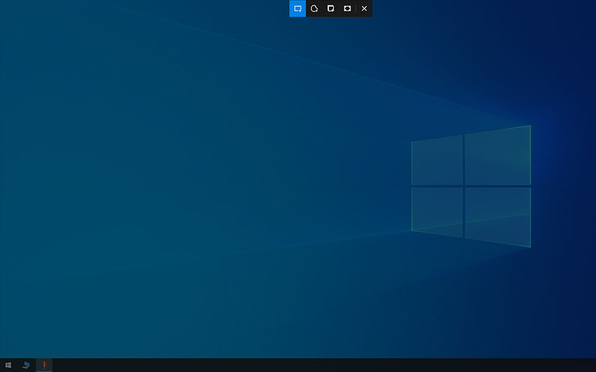Click the snipping mode toolbar

(x=331, y=8)
